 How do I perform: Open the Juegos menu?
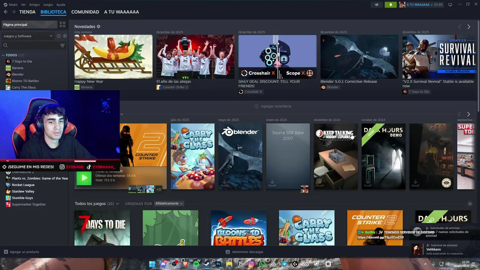tap(48, 4)
